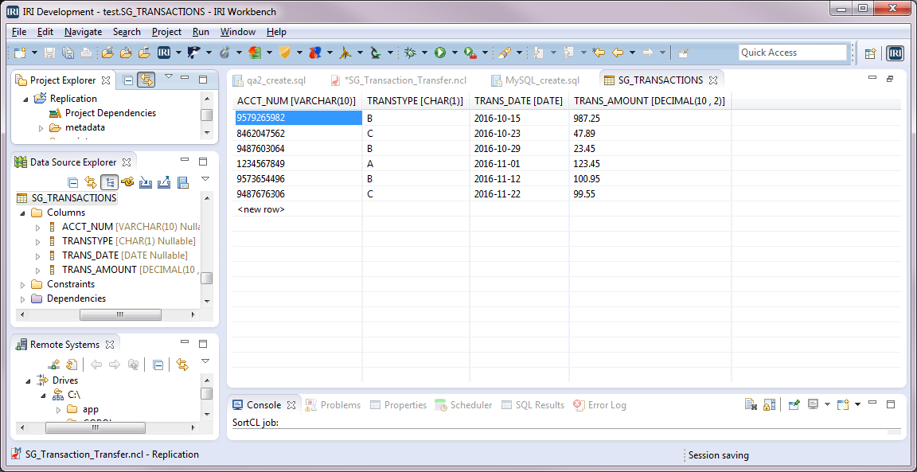Click the yellow Back arrow in toolbar

point(618,53)
